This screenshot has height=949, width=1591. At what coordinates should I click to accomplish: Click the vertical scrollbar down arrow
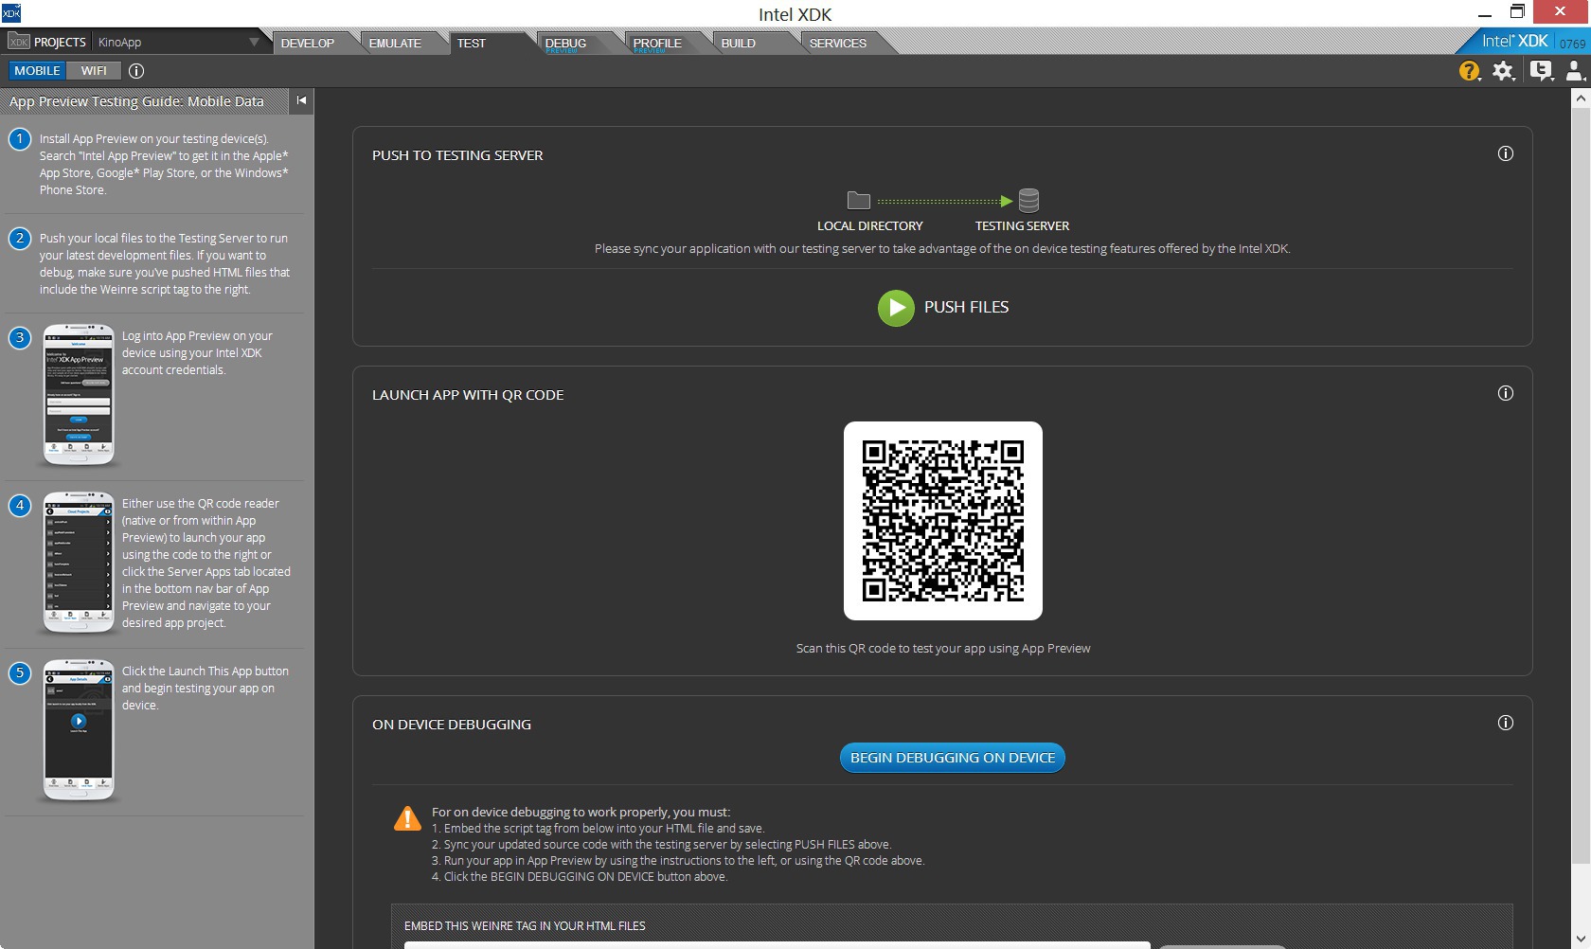(1580, 940)
